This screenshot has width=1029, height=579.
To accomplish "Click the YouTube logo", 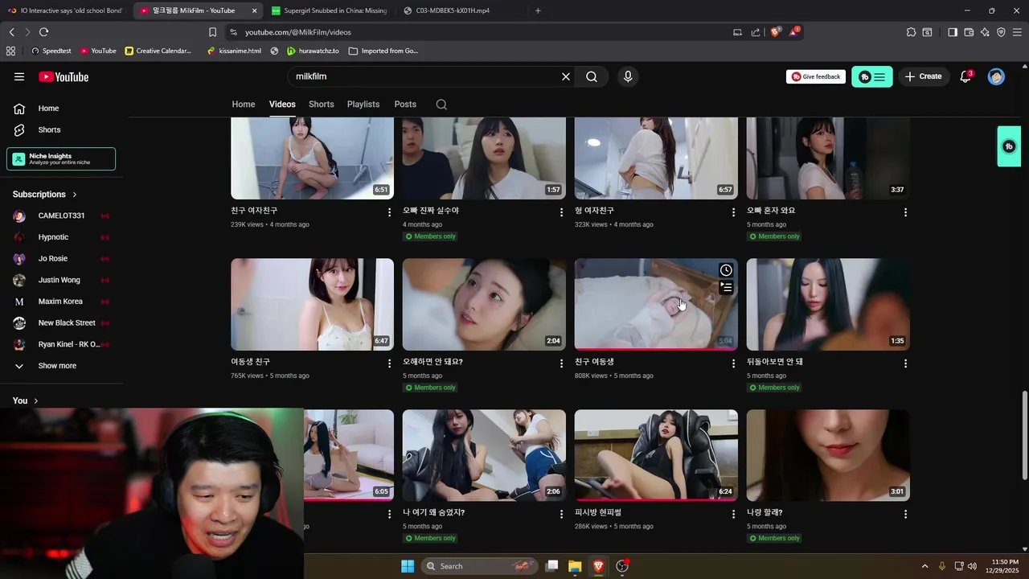I will tap(64, 76).
